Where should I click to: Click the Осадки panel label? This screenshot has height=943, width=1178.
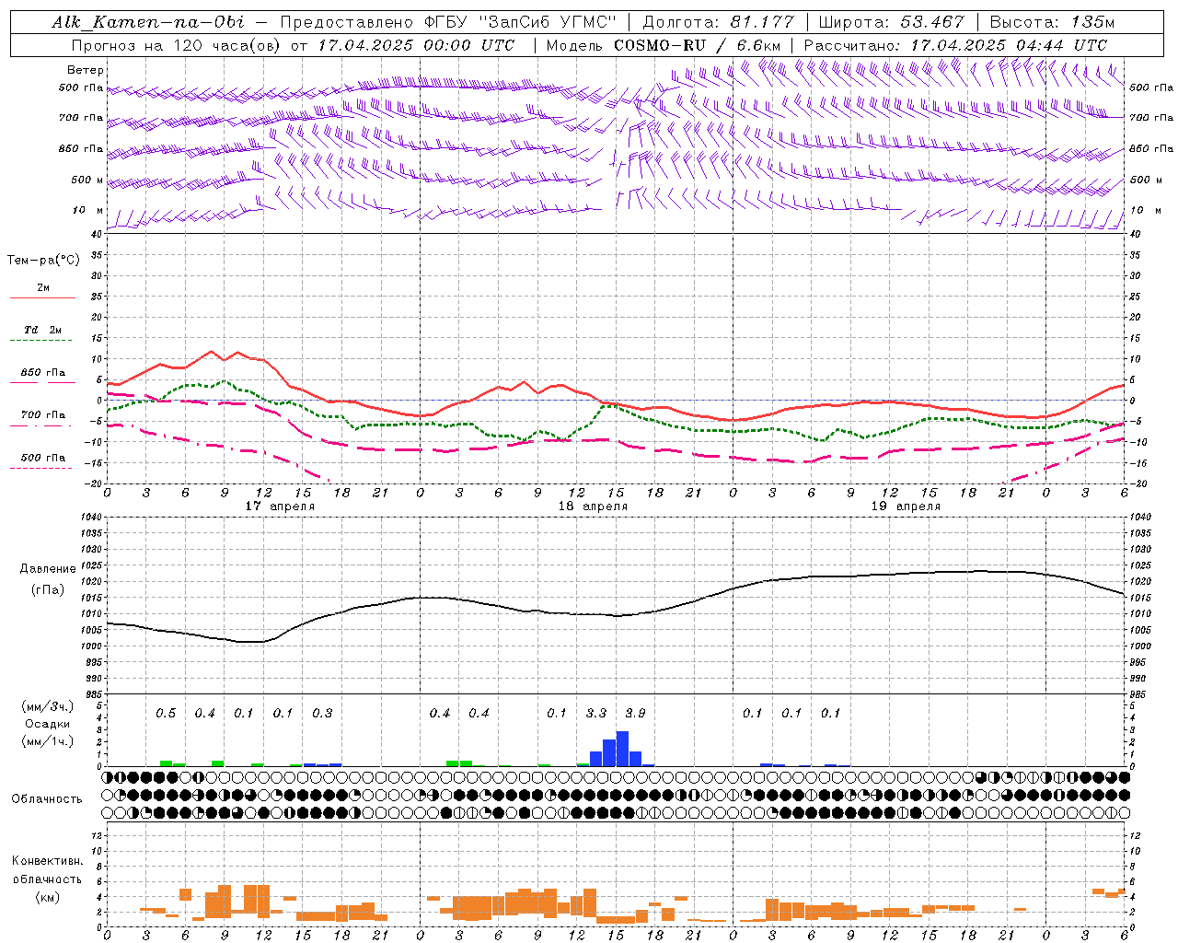click(48, 724)
